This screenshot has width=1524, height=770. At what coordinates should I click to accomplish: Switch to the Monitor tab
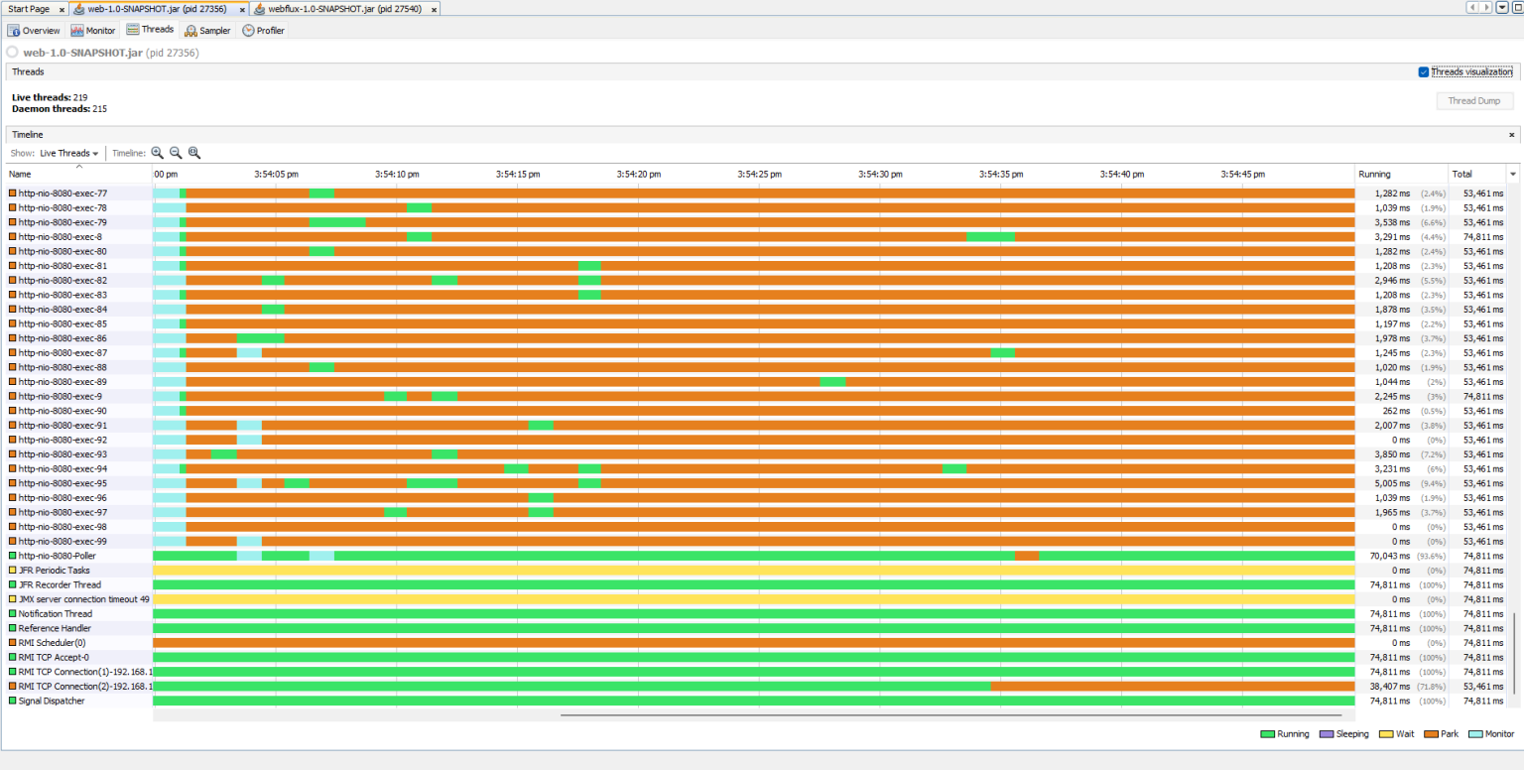pos(92,31)
